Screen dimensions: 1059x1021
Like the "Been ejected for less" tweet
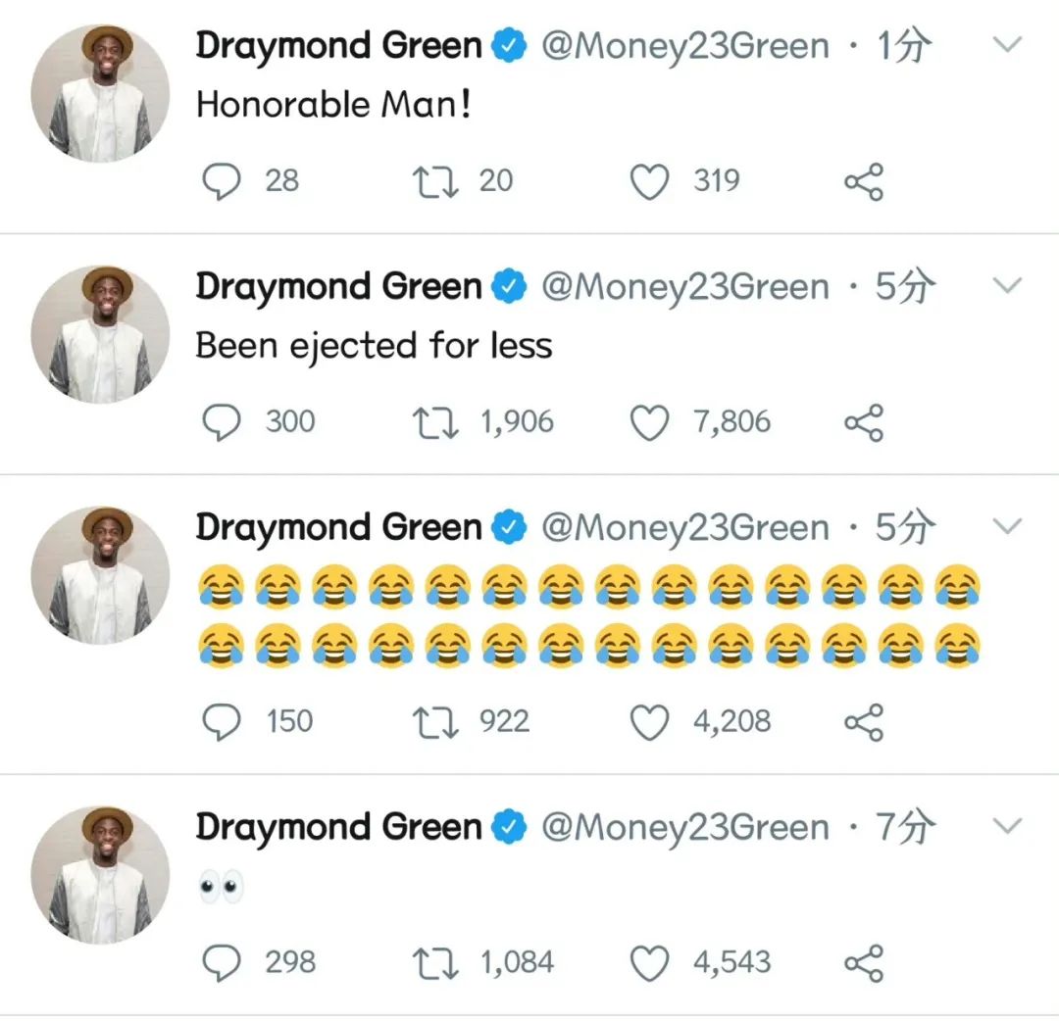point(650,423)
